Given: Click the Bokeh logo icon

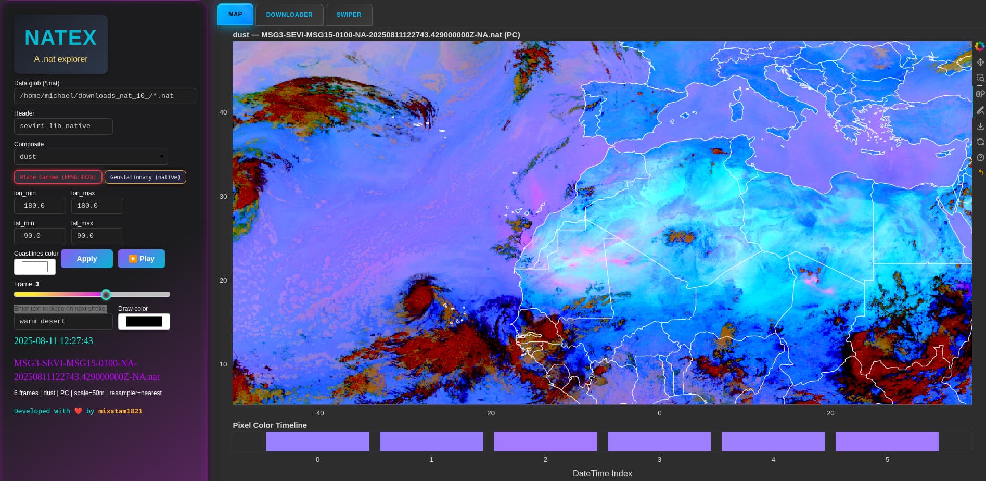Looking at the screenshot, I should [980, 46].
